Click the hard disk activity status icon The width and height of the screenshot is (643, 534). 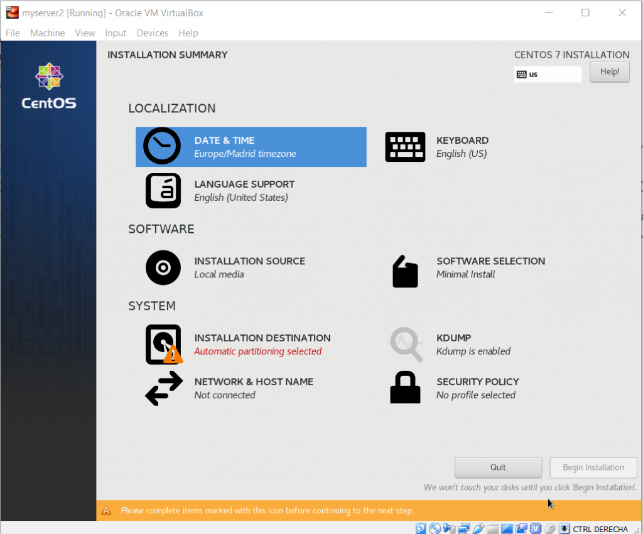[420, 529]
